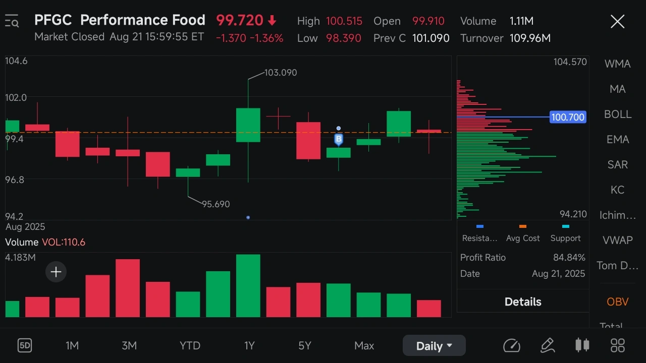Image resolution: width=646 pixels, height=363 pixels.
Task: Click the plus button on volume chart
Action: 56,272
